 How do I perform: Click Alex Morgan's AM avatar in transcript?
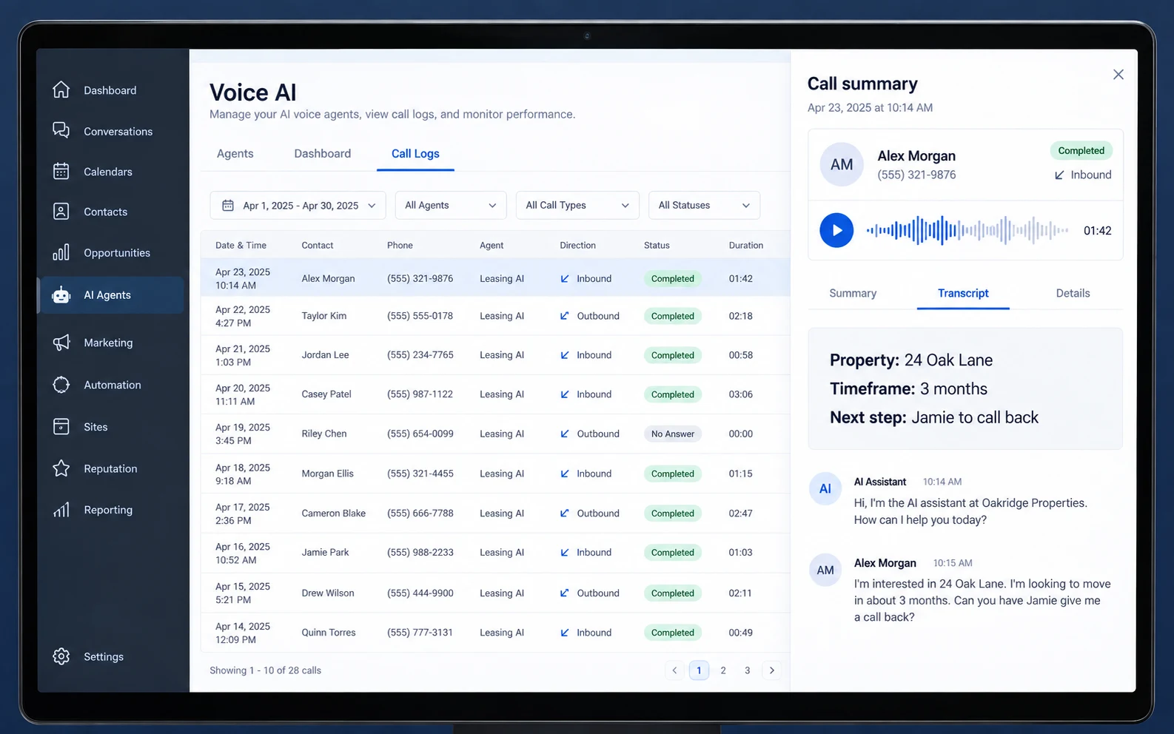[x=825, y=570]
